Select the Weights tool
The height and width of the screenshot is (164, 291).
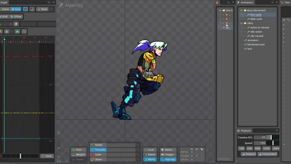(x=78, y=155)
